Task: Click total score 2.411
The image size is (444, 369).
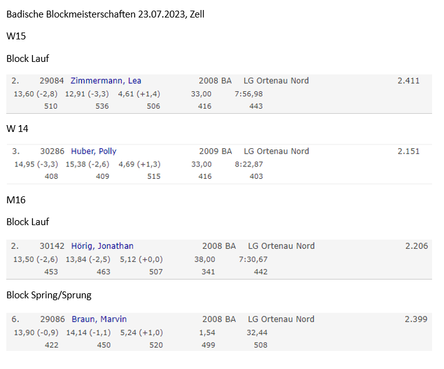Action: coord(408,81)
